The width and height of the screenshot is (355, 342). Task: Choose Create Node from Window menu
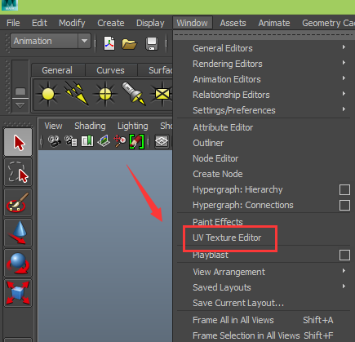pos(218,174)
